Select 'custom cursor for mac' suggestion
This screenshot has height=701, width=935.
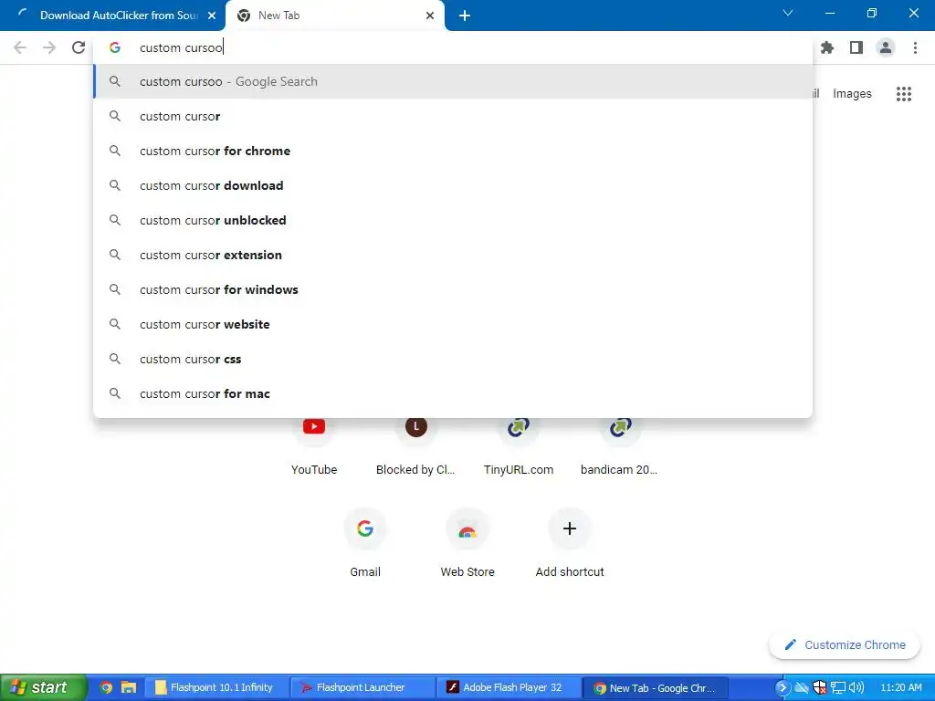pyautogui.click(x=453, y=393)
